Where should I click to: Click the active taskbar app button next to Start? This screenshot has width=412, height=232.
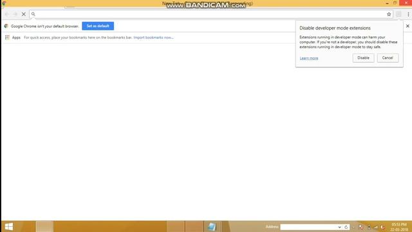pos(44,226)
